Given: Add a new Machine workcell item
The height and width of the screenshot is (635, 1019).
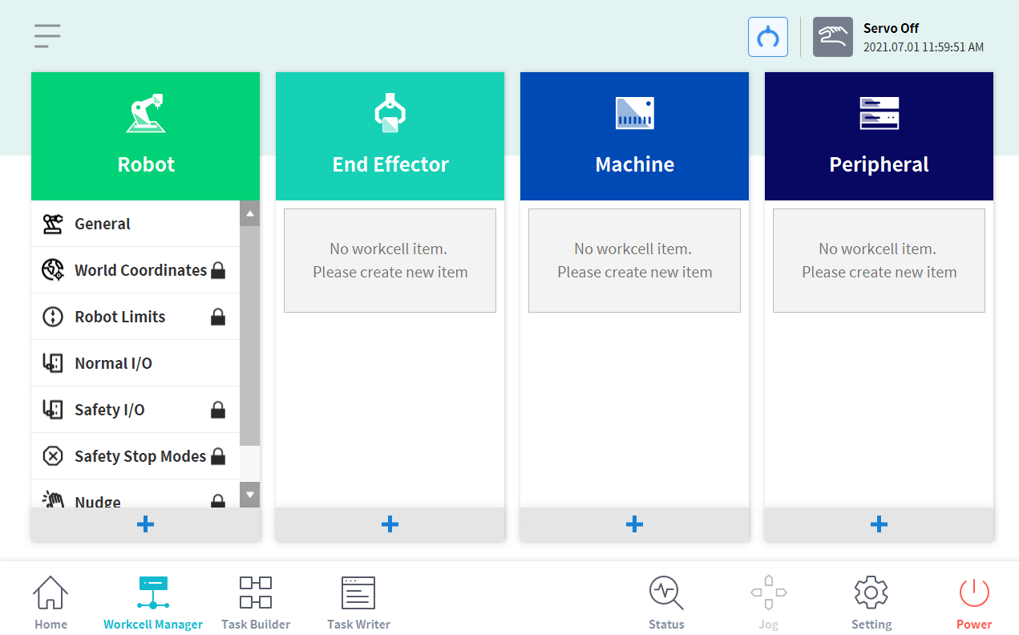Looking at the screenshot, I should point(634,524).
